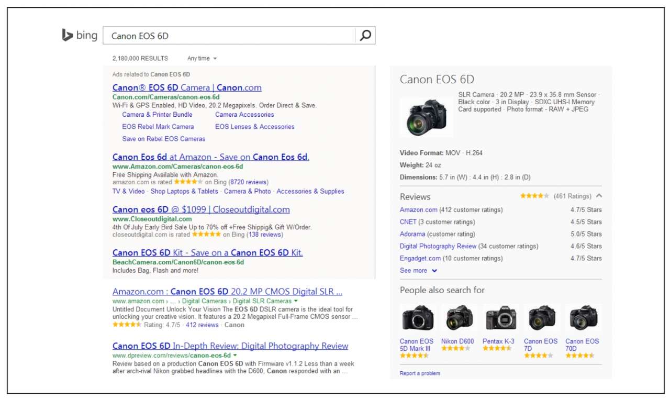Click the Weight: 24 oz specification

[x=420, y=165]
